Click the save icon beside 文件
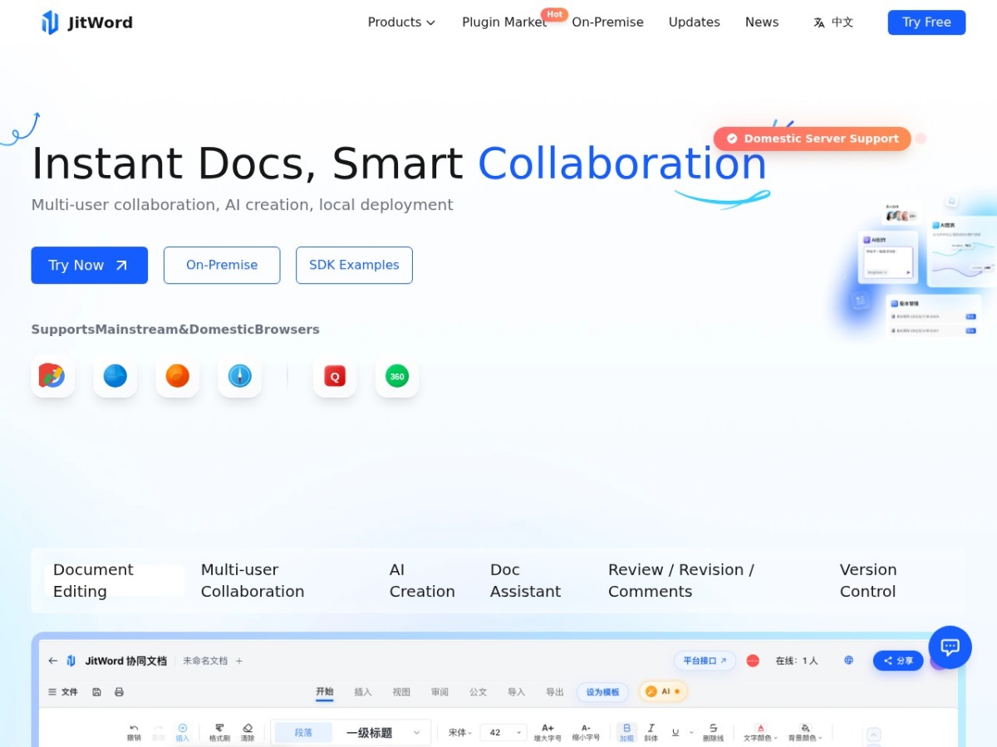This screenshot has height=747, width=997. (96, 691)
